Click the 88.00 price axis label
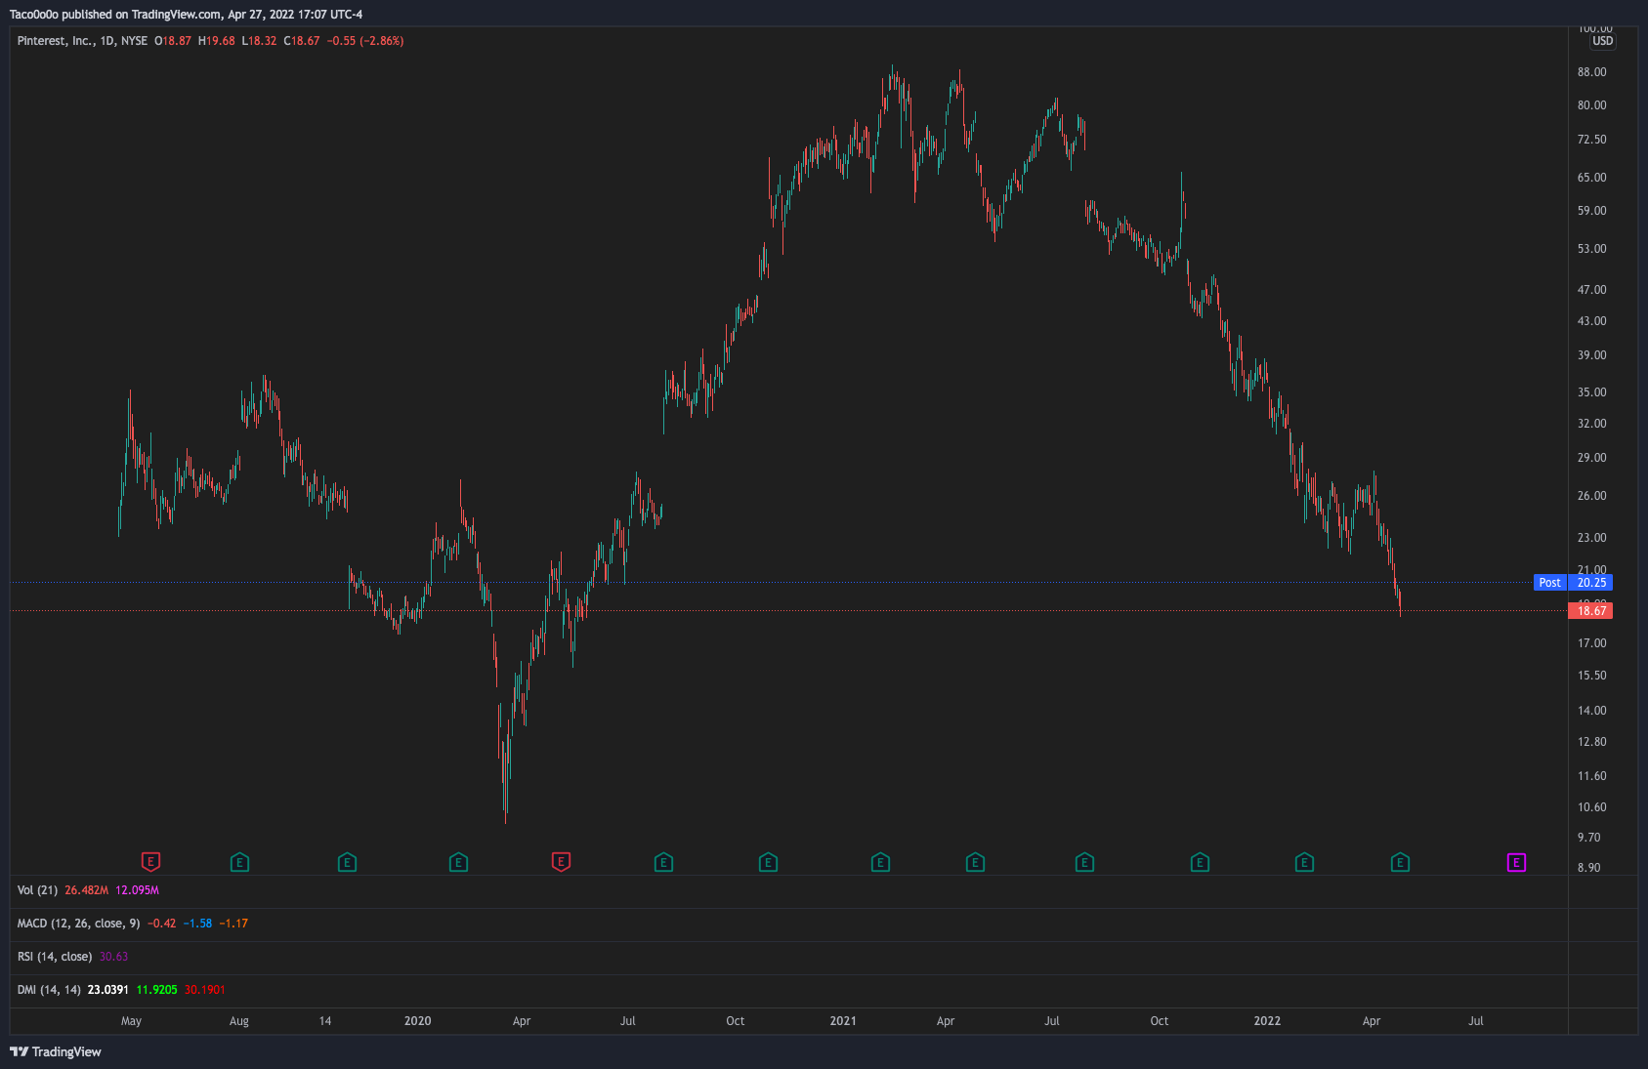Viewport: 1648px width, 1069px height. point(1591,72)
